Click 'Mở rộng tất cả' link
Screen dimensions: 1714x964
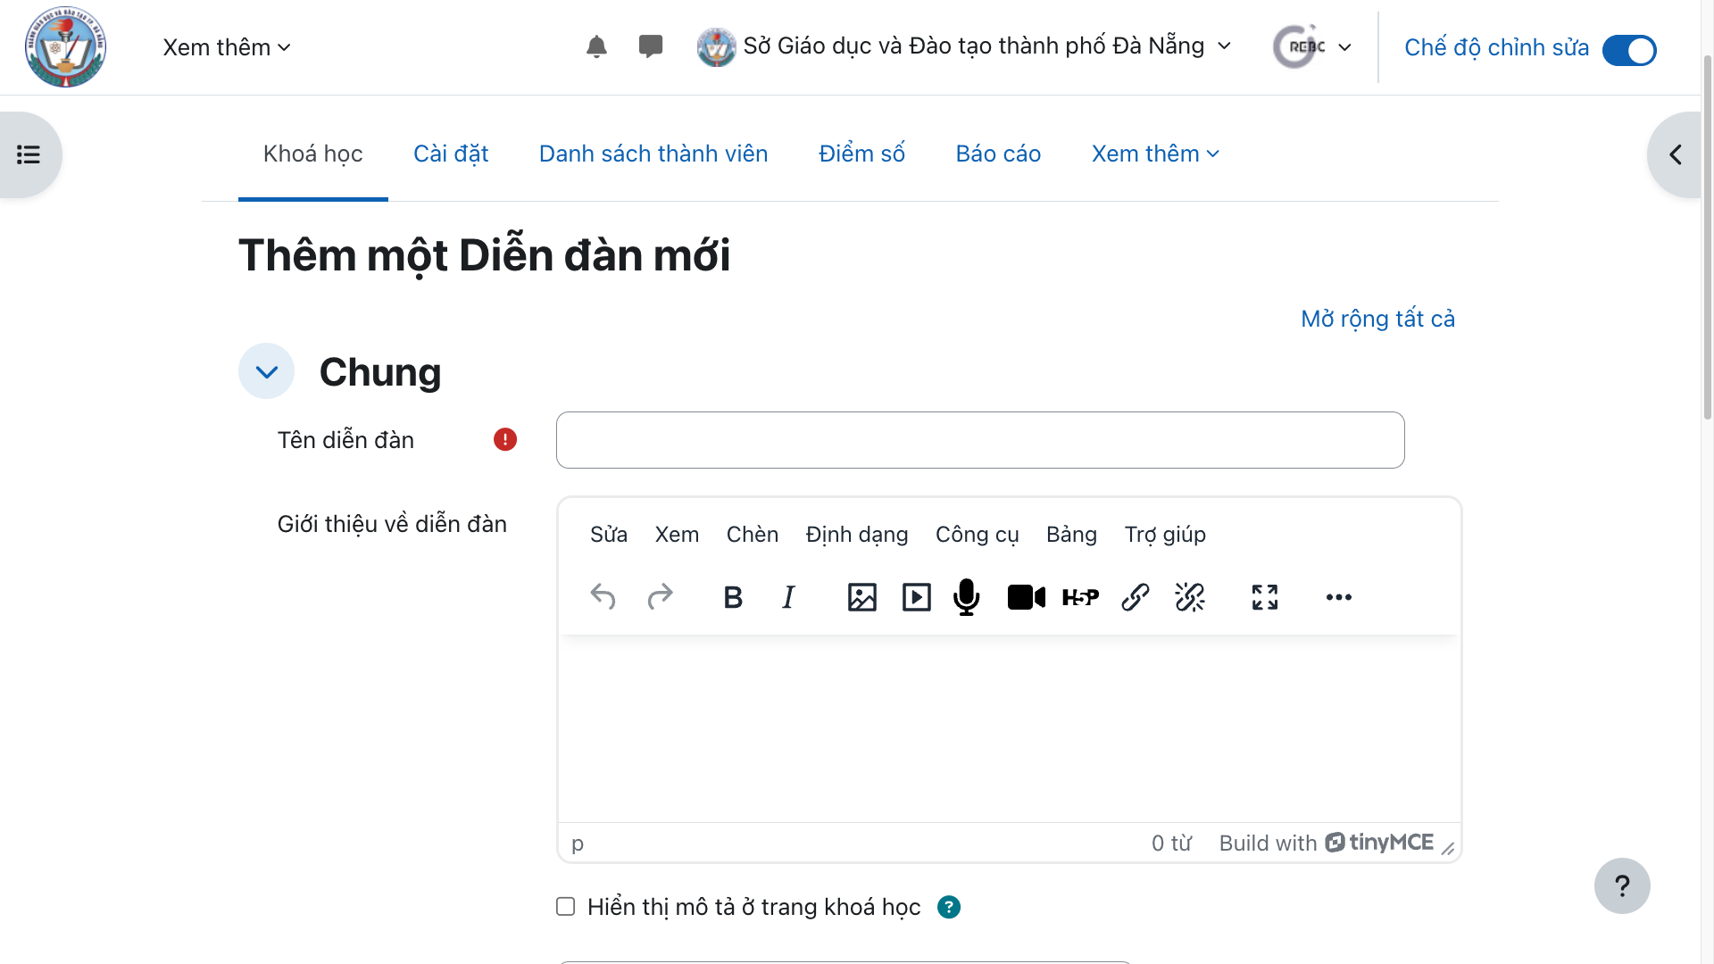pos(1377,319)
